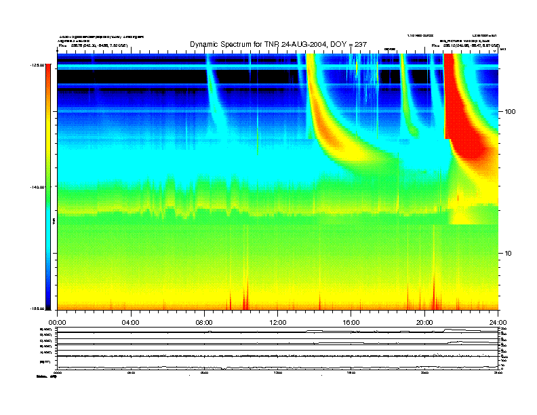The height and width of the screenshot is (415, 537).
Task: Click the dark blue bottom of the color bar
Action: [x=48, y=303]
